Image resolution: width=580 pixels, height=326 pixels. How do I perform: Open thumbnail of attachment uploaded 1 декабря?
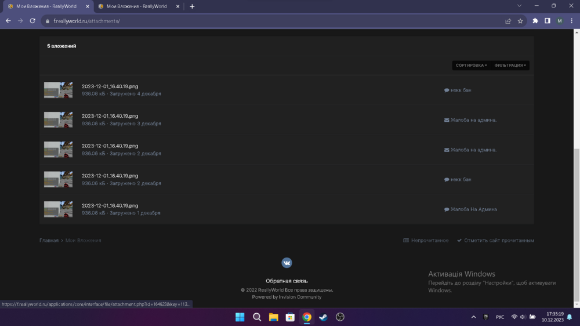tap(58, 209)
